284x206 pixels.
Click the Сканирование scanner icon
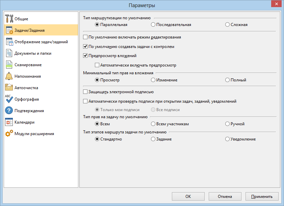tap(9, 65)
